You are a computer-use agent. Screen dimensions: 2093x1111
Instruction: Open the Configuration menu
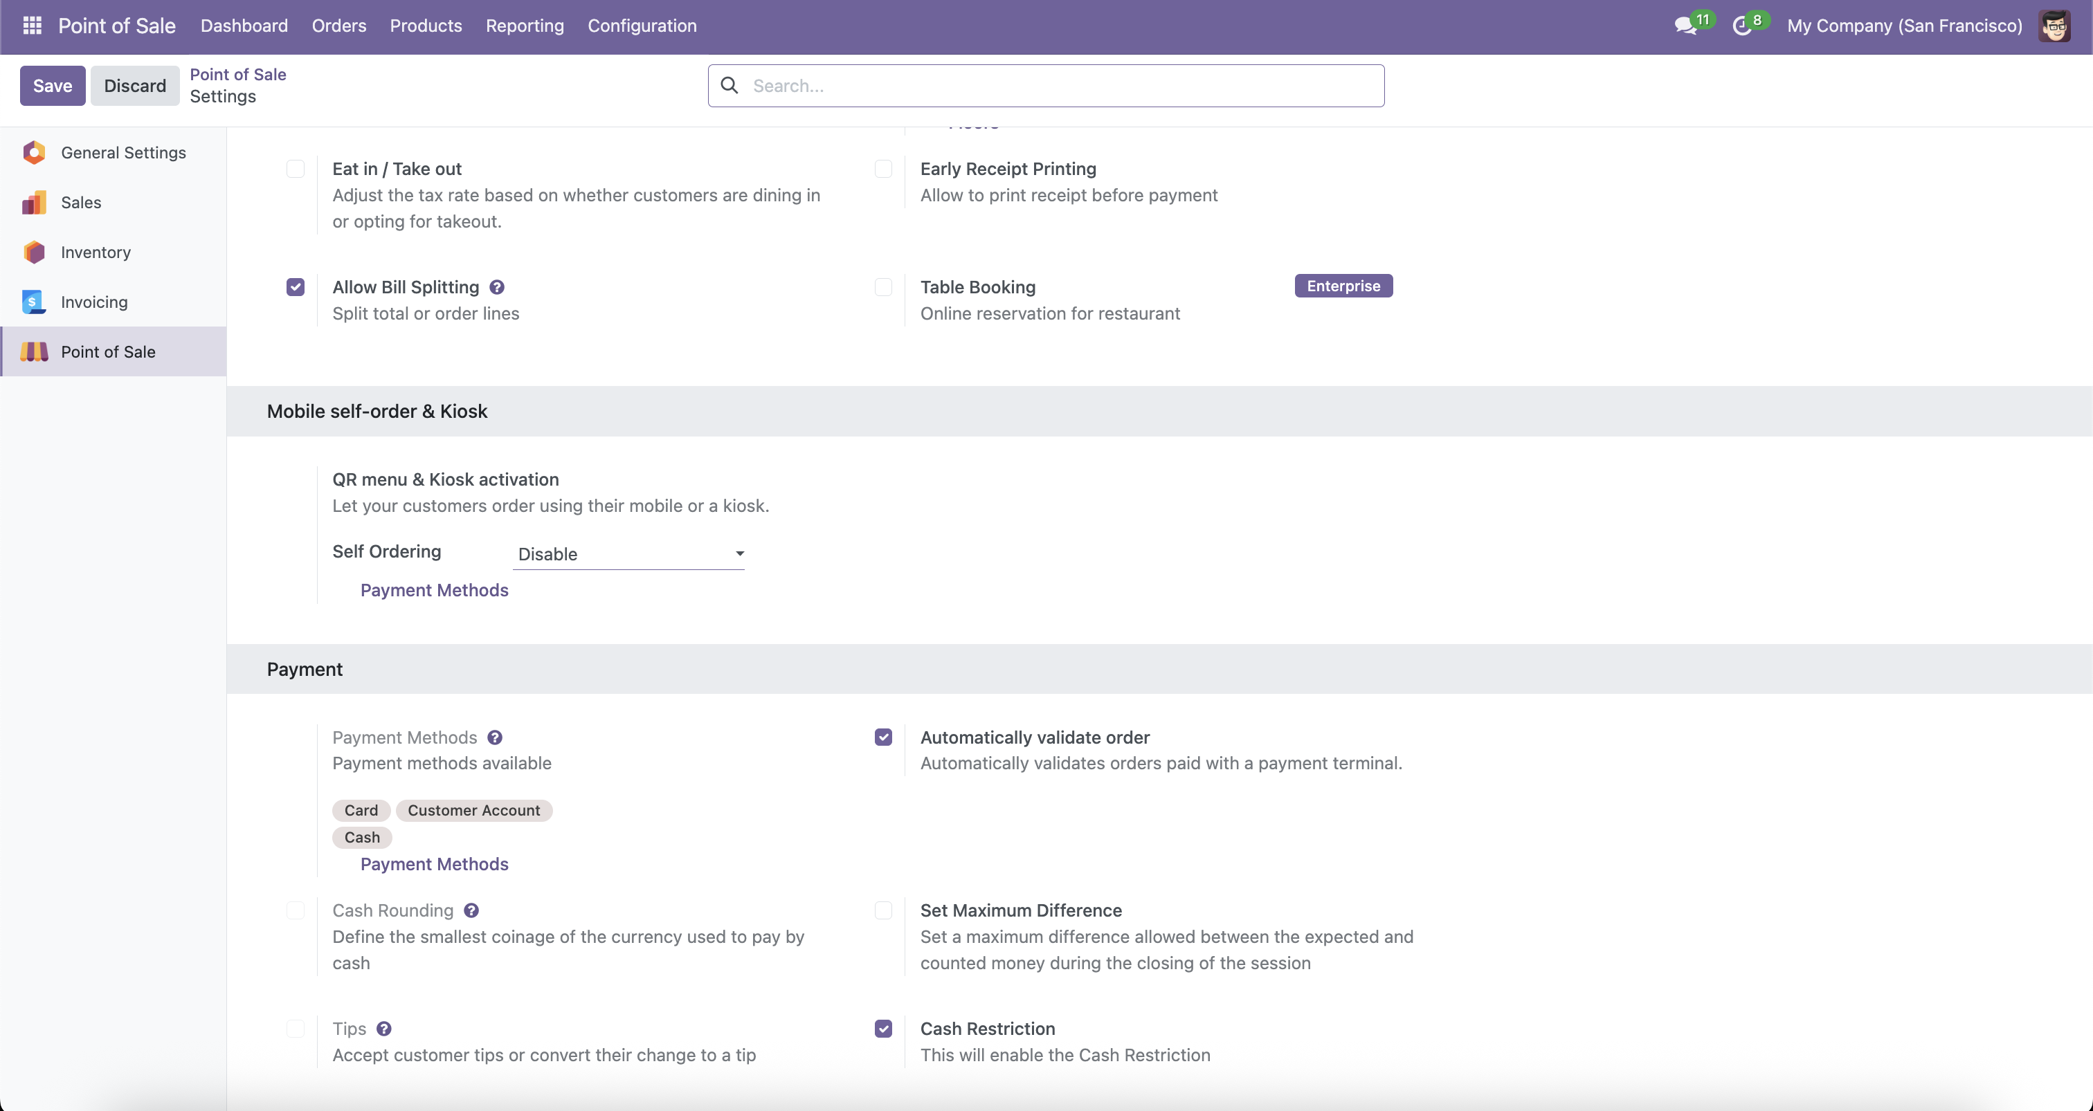click(642, 26)
